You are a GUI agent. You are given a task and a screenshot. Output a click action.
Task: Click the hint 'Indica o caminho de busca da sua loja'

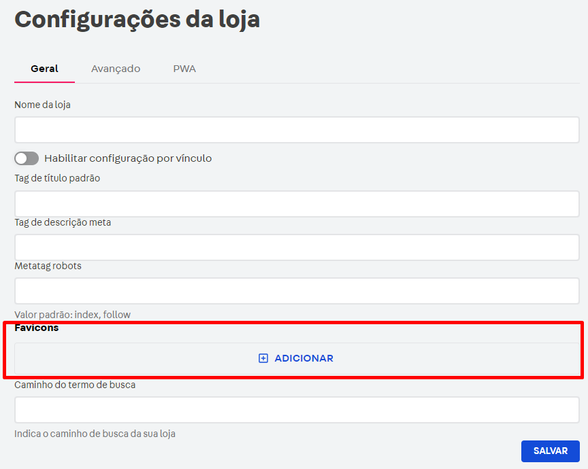point(94,433)
